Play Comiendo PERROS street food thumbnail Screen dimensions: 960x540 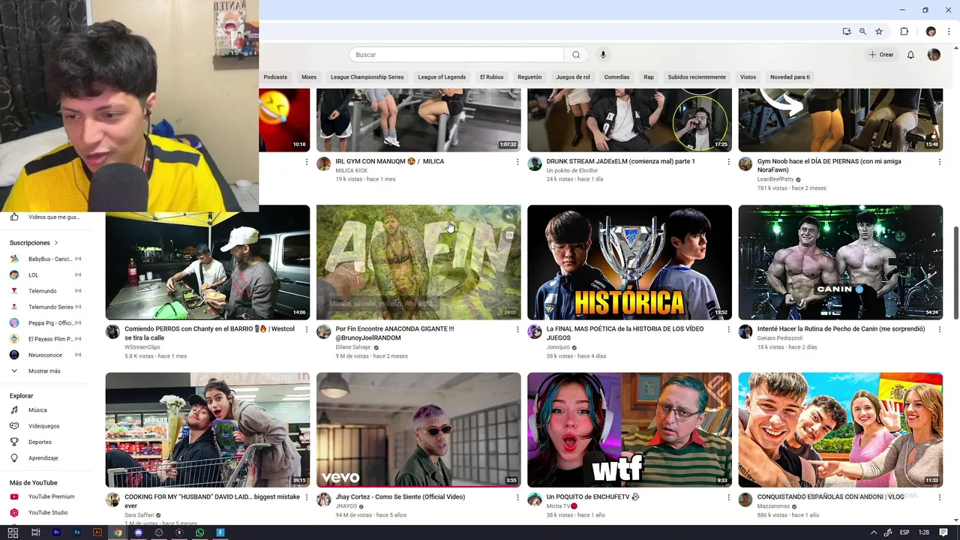(x=207, y=262)
